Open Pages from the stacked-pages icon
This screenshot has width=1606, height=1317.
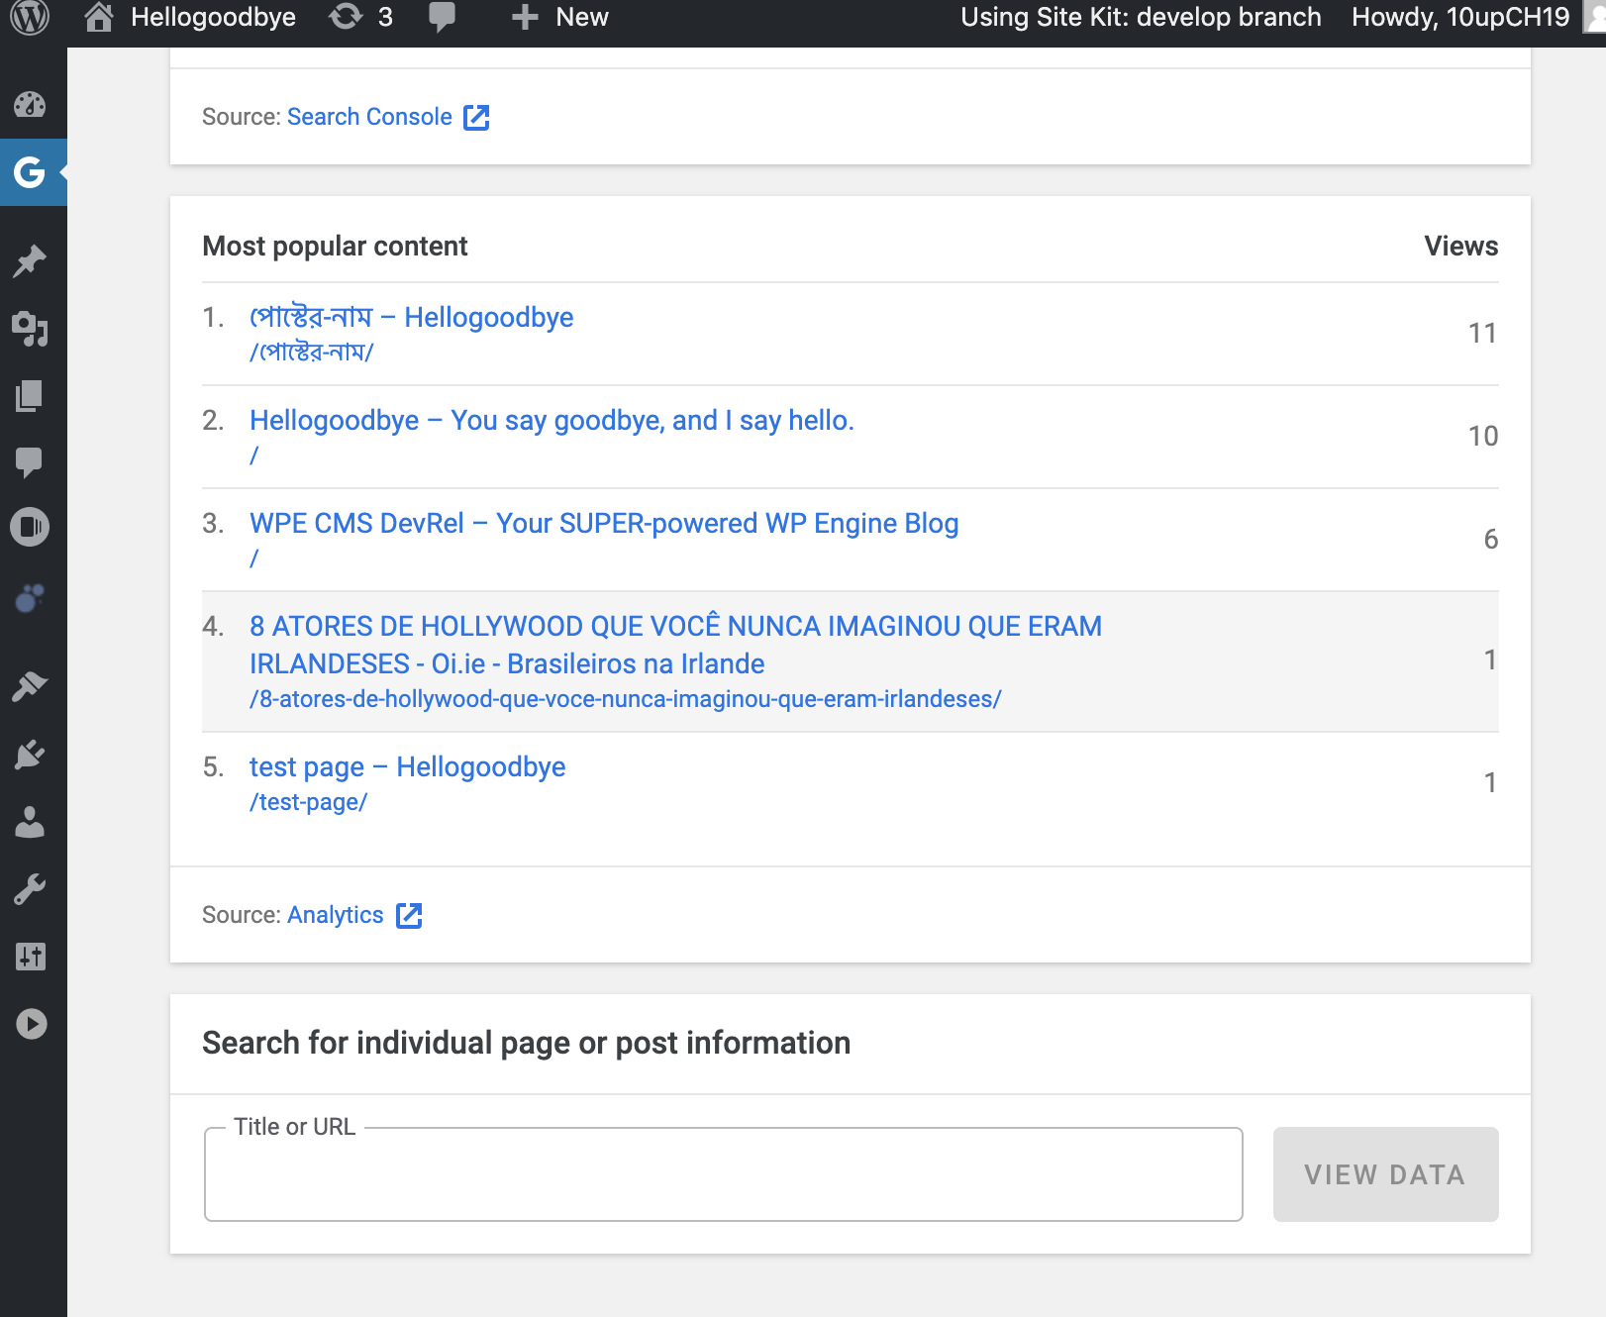(30, 396)
